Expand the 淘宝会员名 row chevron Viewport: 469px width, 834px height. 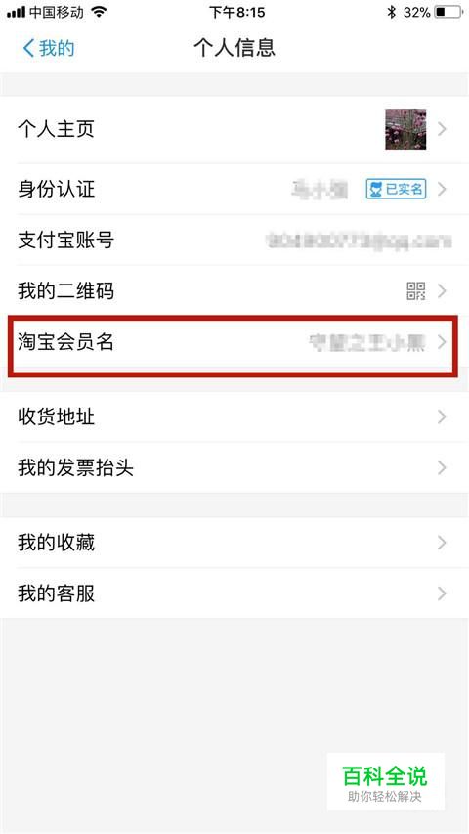point(442,342)
